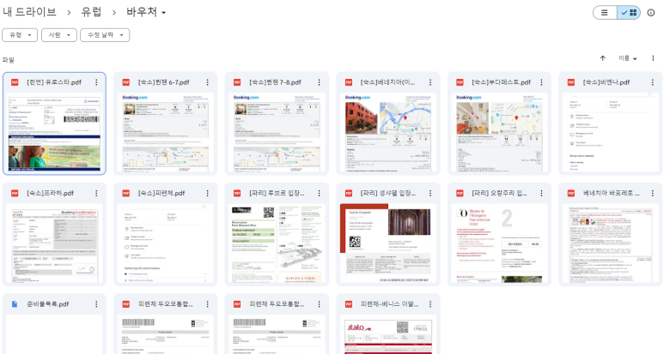
Task: Click PDF icon of [숙소]프라하.pdf
Action: pos(15,193)
